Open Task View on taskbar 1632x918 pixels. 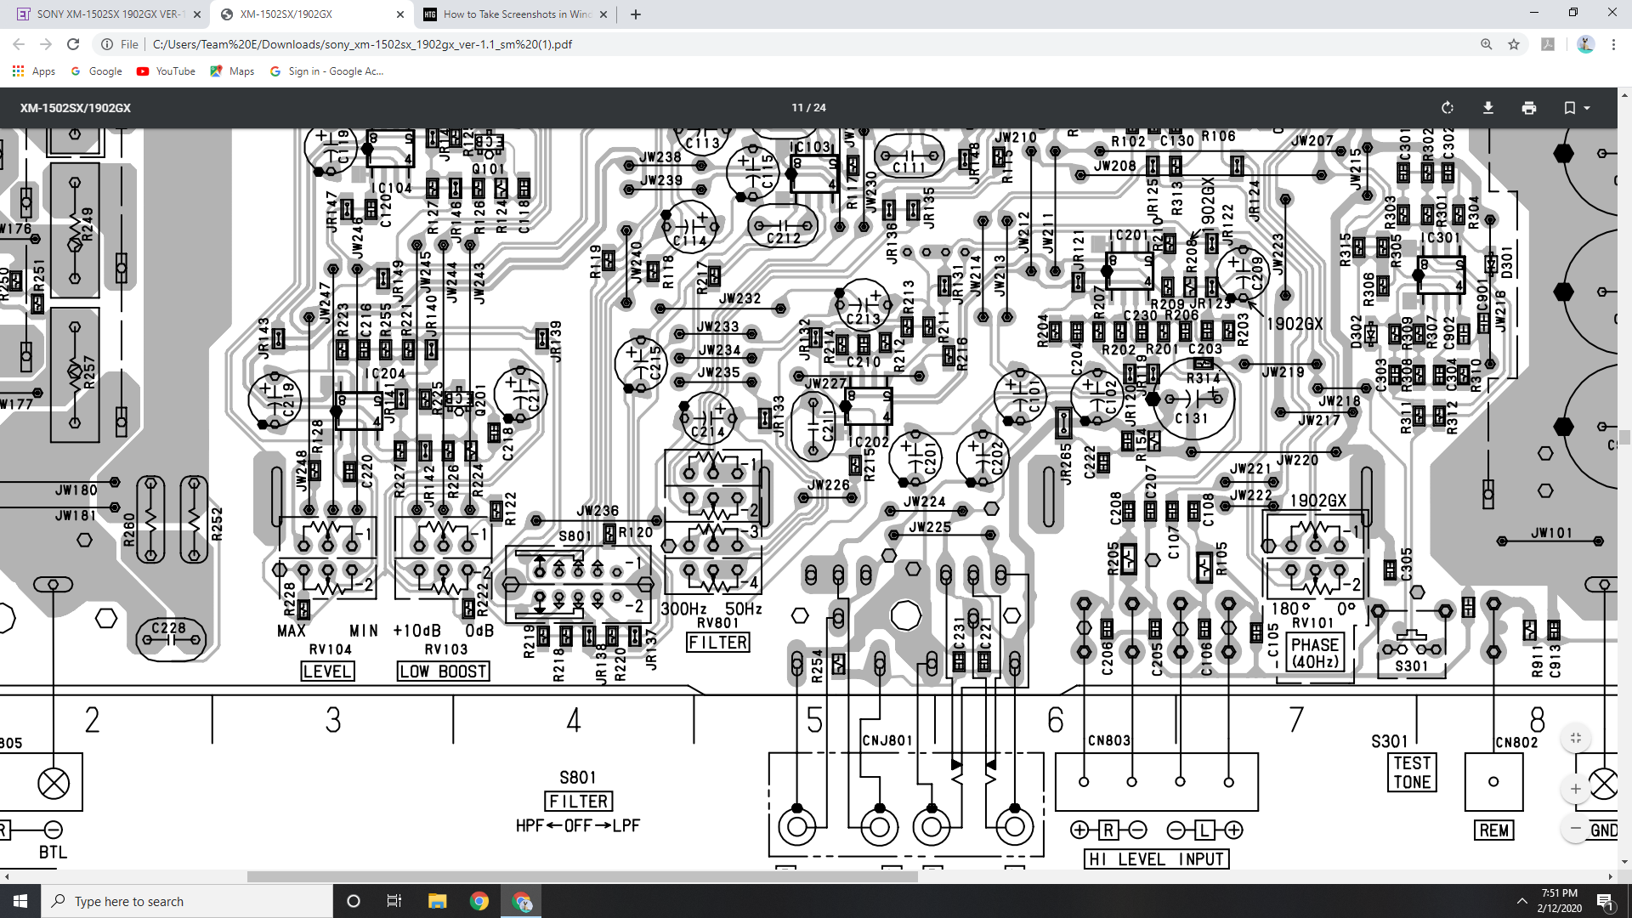(394, 901)
